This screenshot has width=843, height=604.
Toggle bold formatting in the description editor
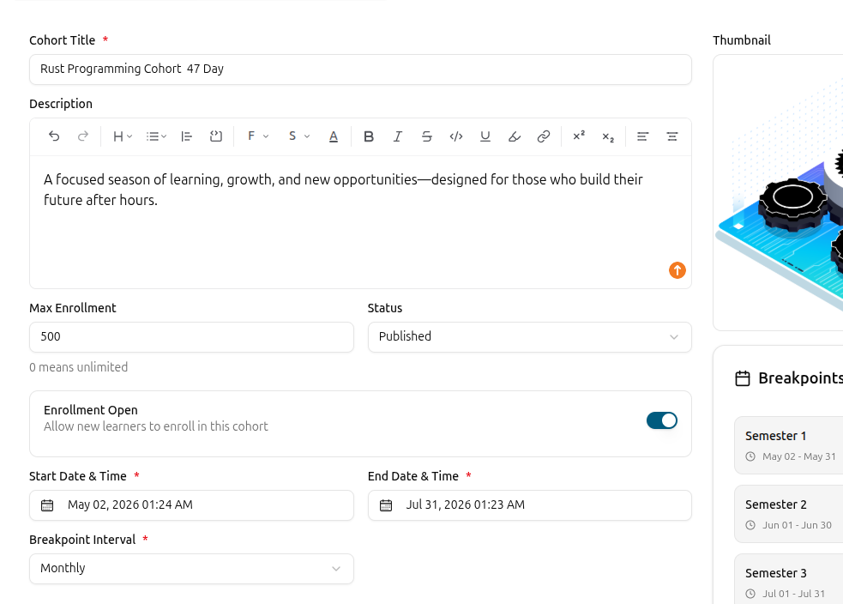coord(368,136)
